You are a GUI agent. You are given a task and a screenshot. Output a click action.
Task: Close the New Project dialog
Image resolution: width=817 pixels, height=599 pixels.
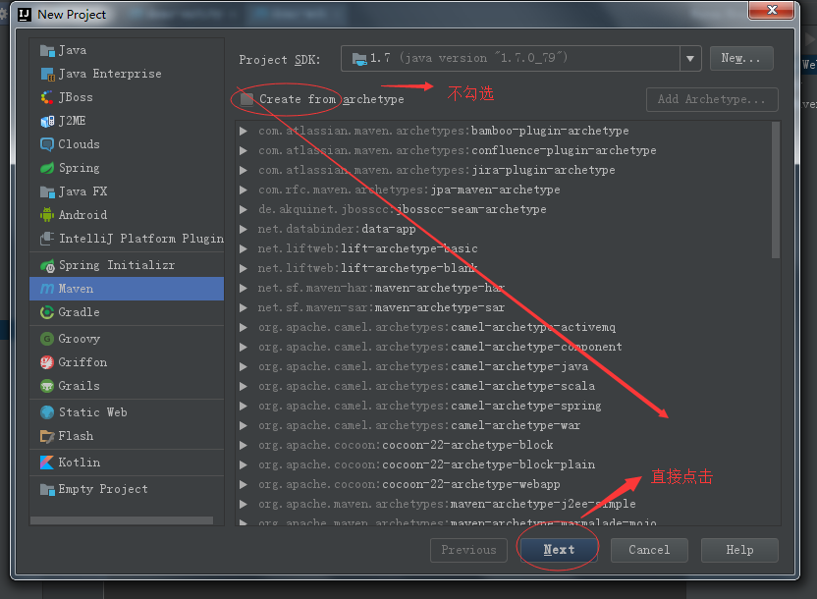point(772,10)
